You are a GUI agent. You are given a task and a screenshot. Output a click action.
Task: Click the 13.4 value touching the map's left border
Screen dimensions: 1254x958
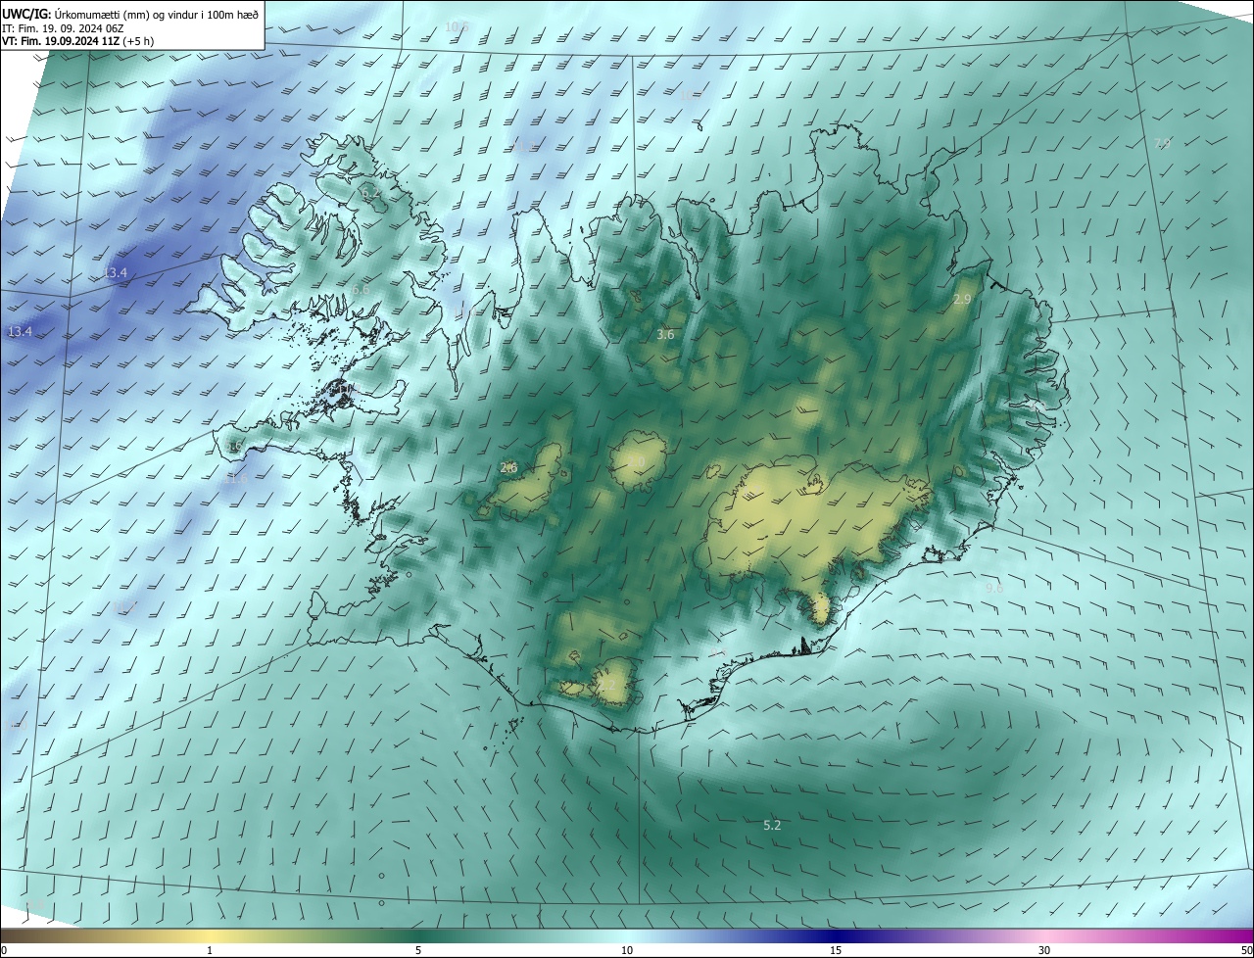click(x=20, y=332)
